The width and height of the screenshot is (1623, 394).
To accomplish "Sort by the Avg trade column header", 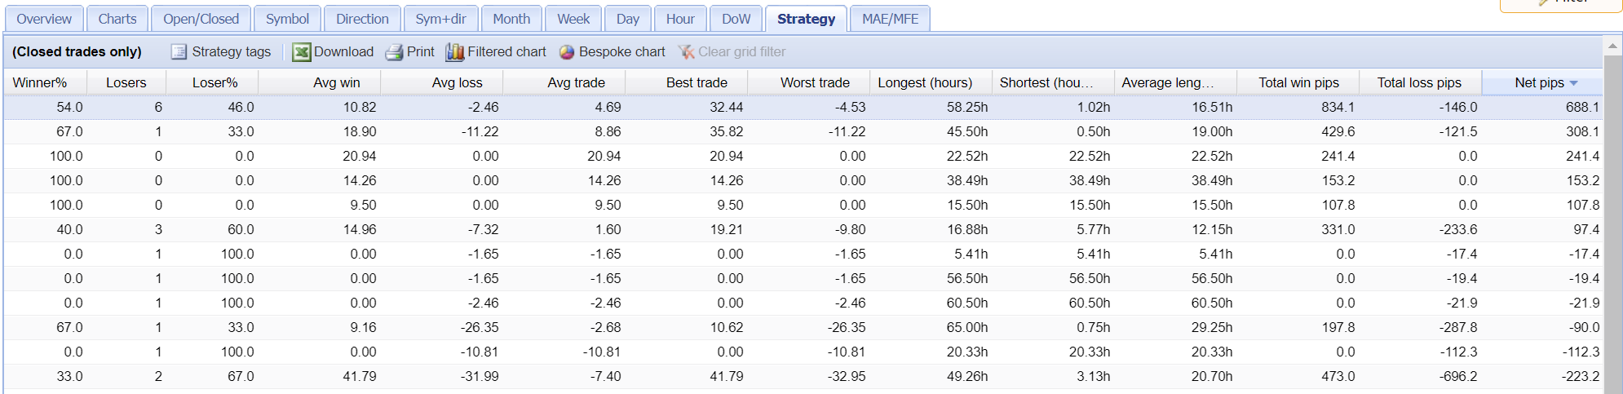I will (x=576, y=82).
